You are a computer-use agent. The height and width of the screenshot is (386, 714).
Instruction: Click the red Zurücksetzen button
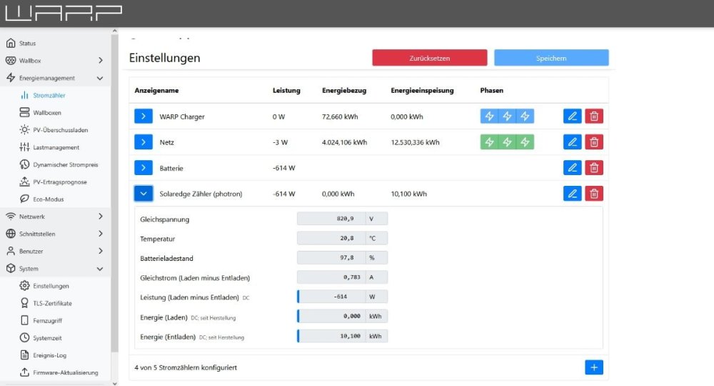pyautogui.click(x=429, y=58)
